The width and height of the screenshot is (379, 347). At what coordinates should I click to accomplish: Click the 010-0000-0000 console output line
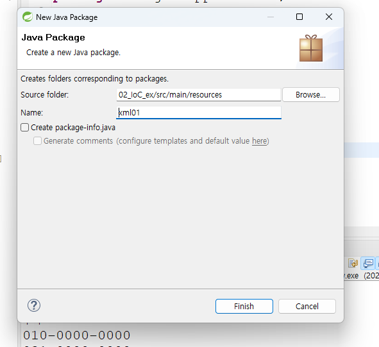coord(77,335)
